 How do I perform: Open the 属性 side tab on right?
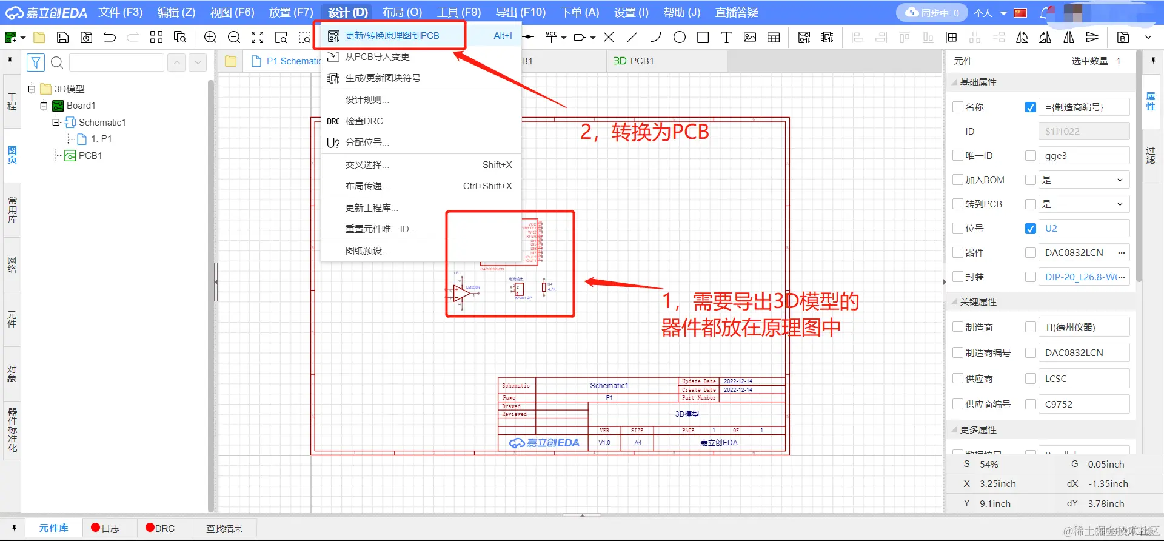click(x=1151, y=101)
